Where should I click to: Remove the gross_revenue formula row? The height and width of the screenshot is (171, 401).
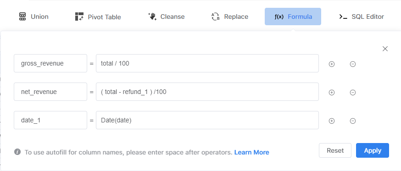[353, 64]
